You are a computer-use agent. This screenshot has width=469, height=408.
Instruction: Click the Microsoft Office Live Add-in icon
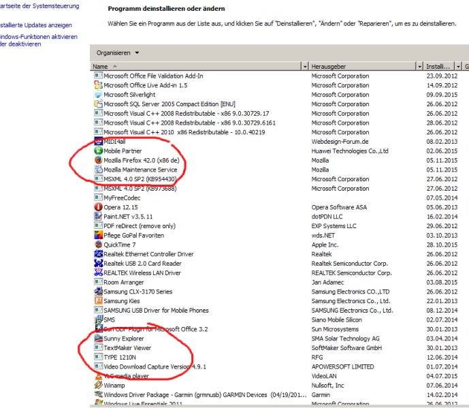pos(99,85)
